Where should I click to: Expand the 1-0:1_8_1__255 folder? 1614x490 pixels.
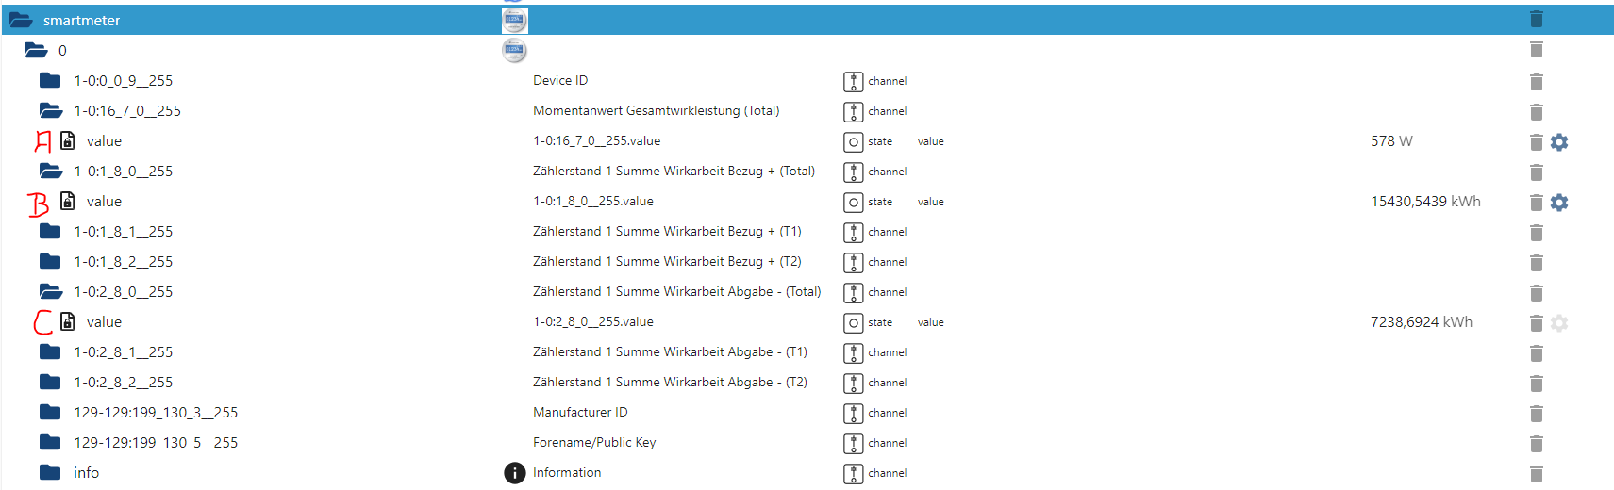(x=51, y=232)
